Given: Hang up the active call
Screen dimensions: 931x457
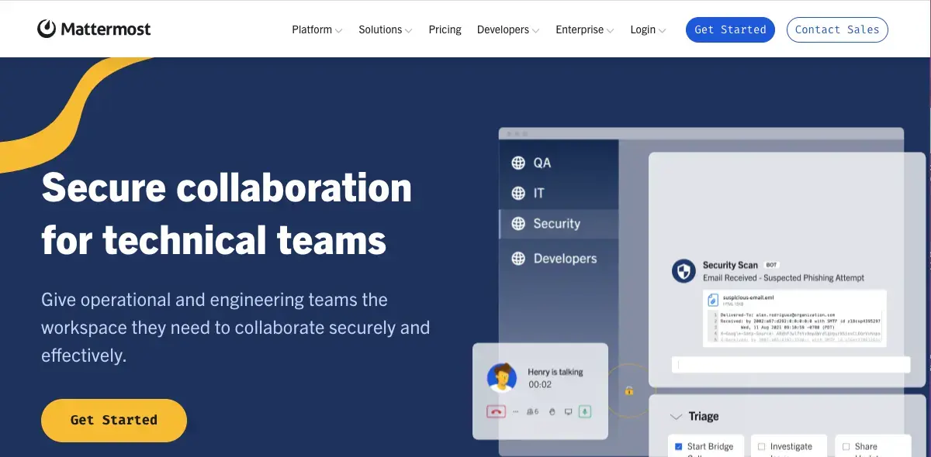Looking at the screenshot, I should click(x=497, y=411).
